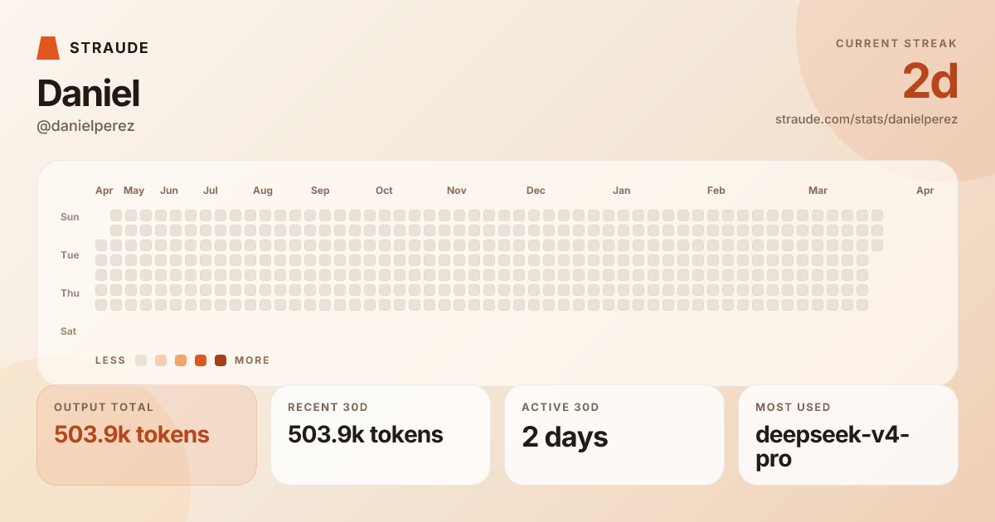Click the darkest legend swatch next to MORE
The image size is (995, 522).
click(x=221, y=360)
